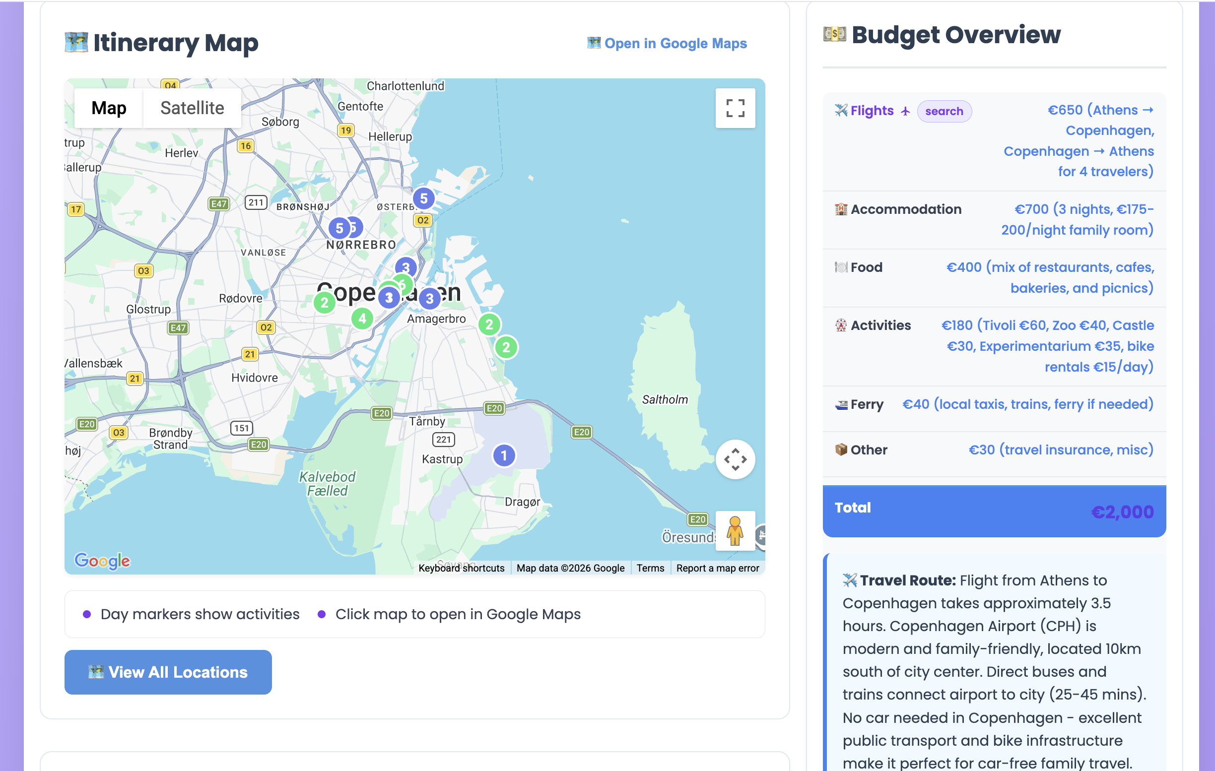Switch to the Satellite view tab
Screen dimensions: 1215x771
[x=192, y=108]
